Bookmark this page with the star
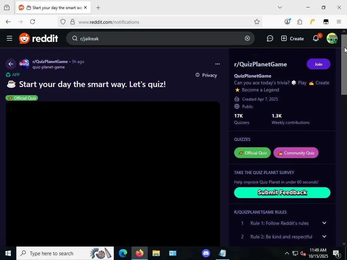This screenshot has height=260, width=347. tap(257, 22)
